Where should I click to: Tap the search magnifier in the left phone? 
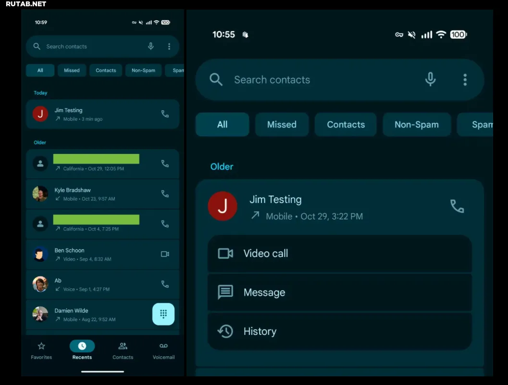37,46
